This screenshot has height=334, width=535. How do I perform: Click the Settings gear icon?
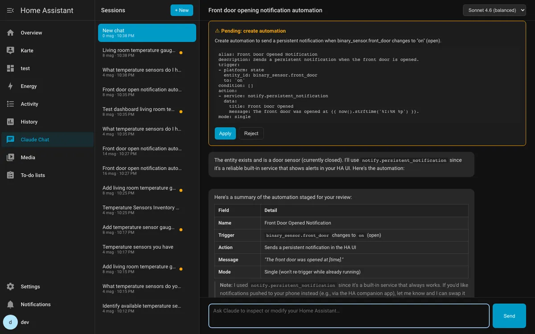(x=11, y=286)
